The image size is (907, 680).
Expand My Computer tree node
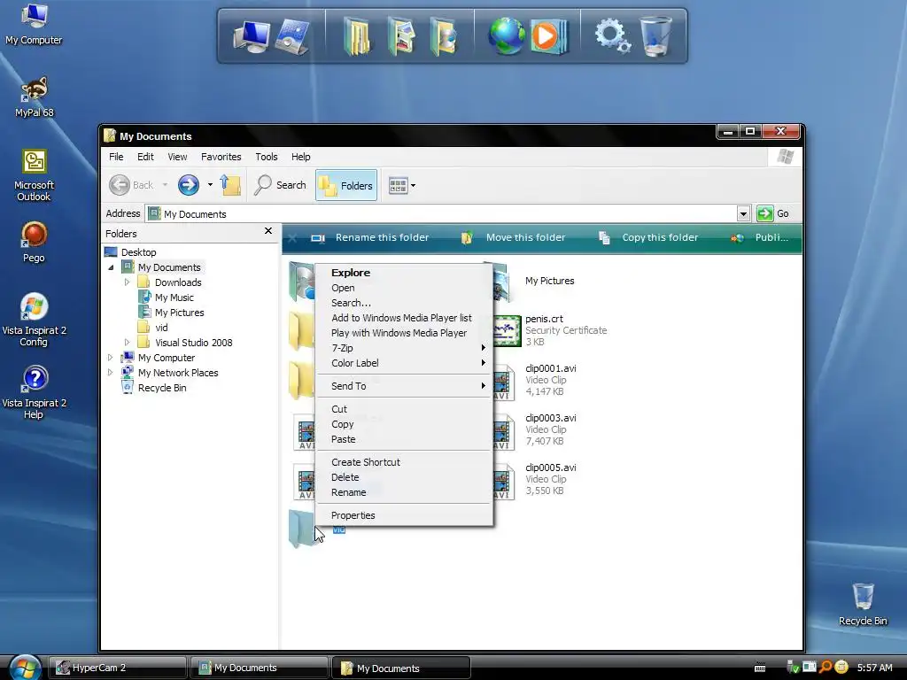(111, 358)
